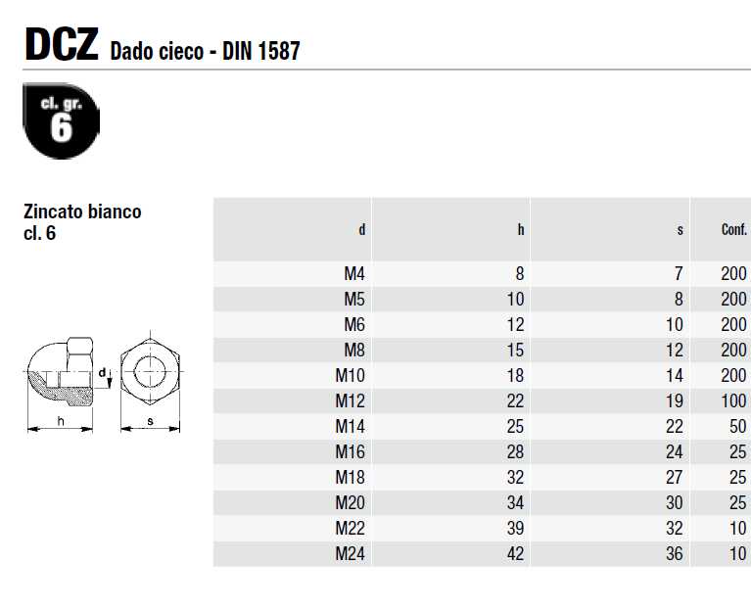
Task: Click the s dimension arrow in drawing
Action: coord(150,429)
